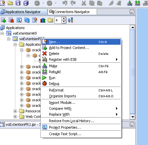Expand the last oracle package above Resources
The height and width of the screenshot is (145, 148).
coord(22,105)
